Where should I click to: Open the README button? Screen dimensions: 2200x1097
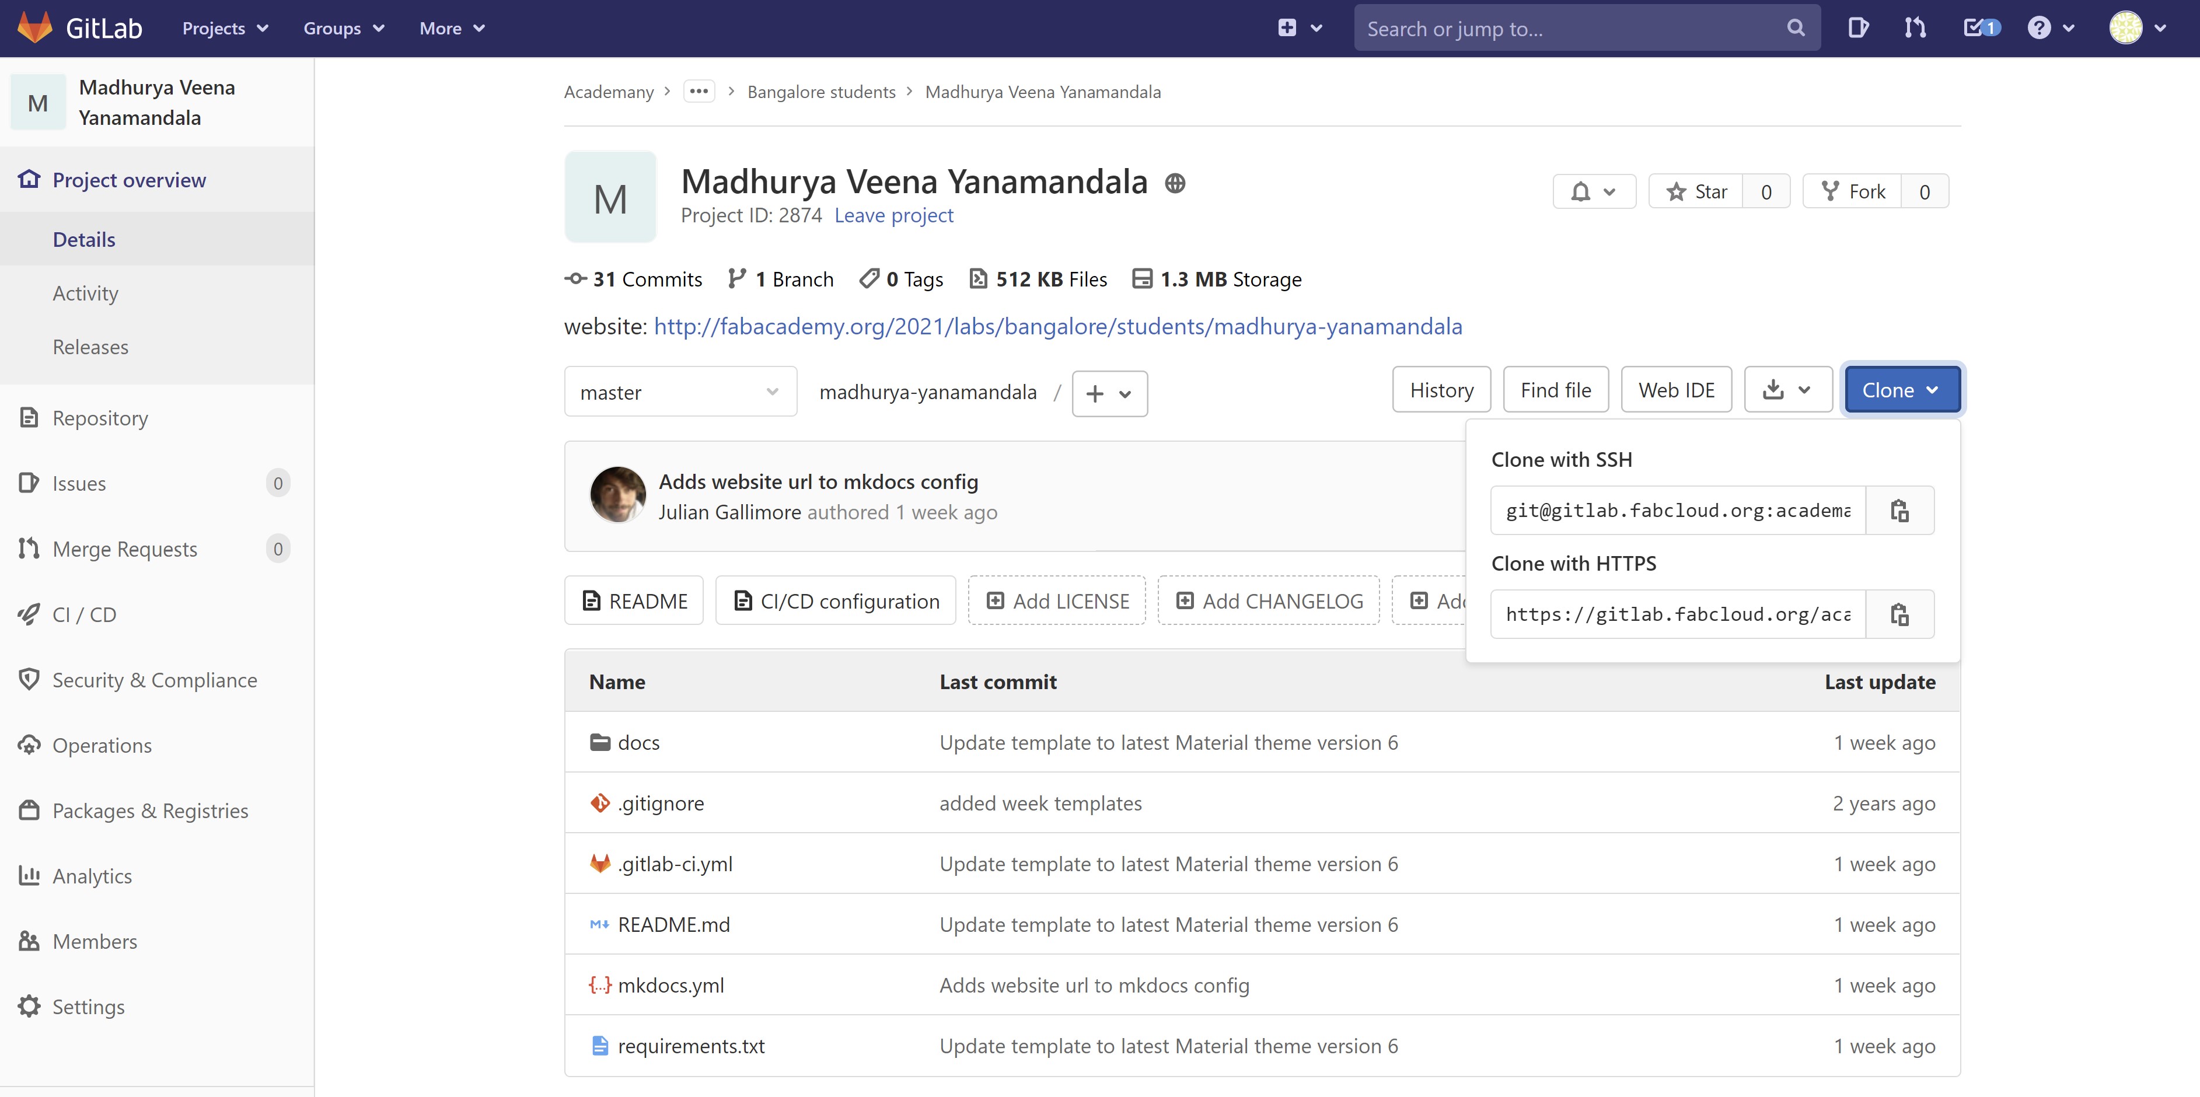click(x=634, y=600)
